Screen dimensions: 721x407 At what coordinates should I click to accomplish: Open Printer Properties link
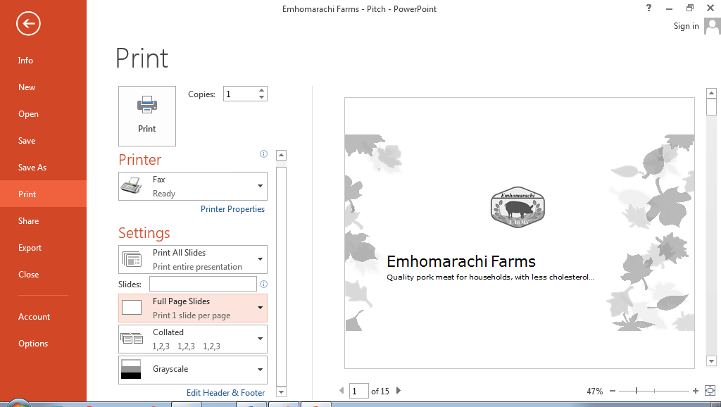pos(232,209)
